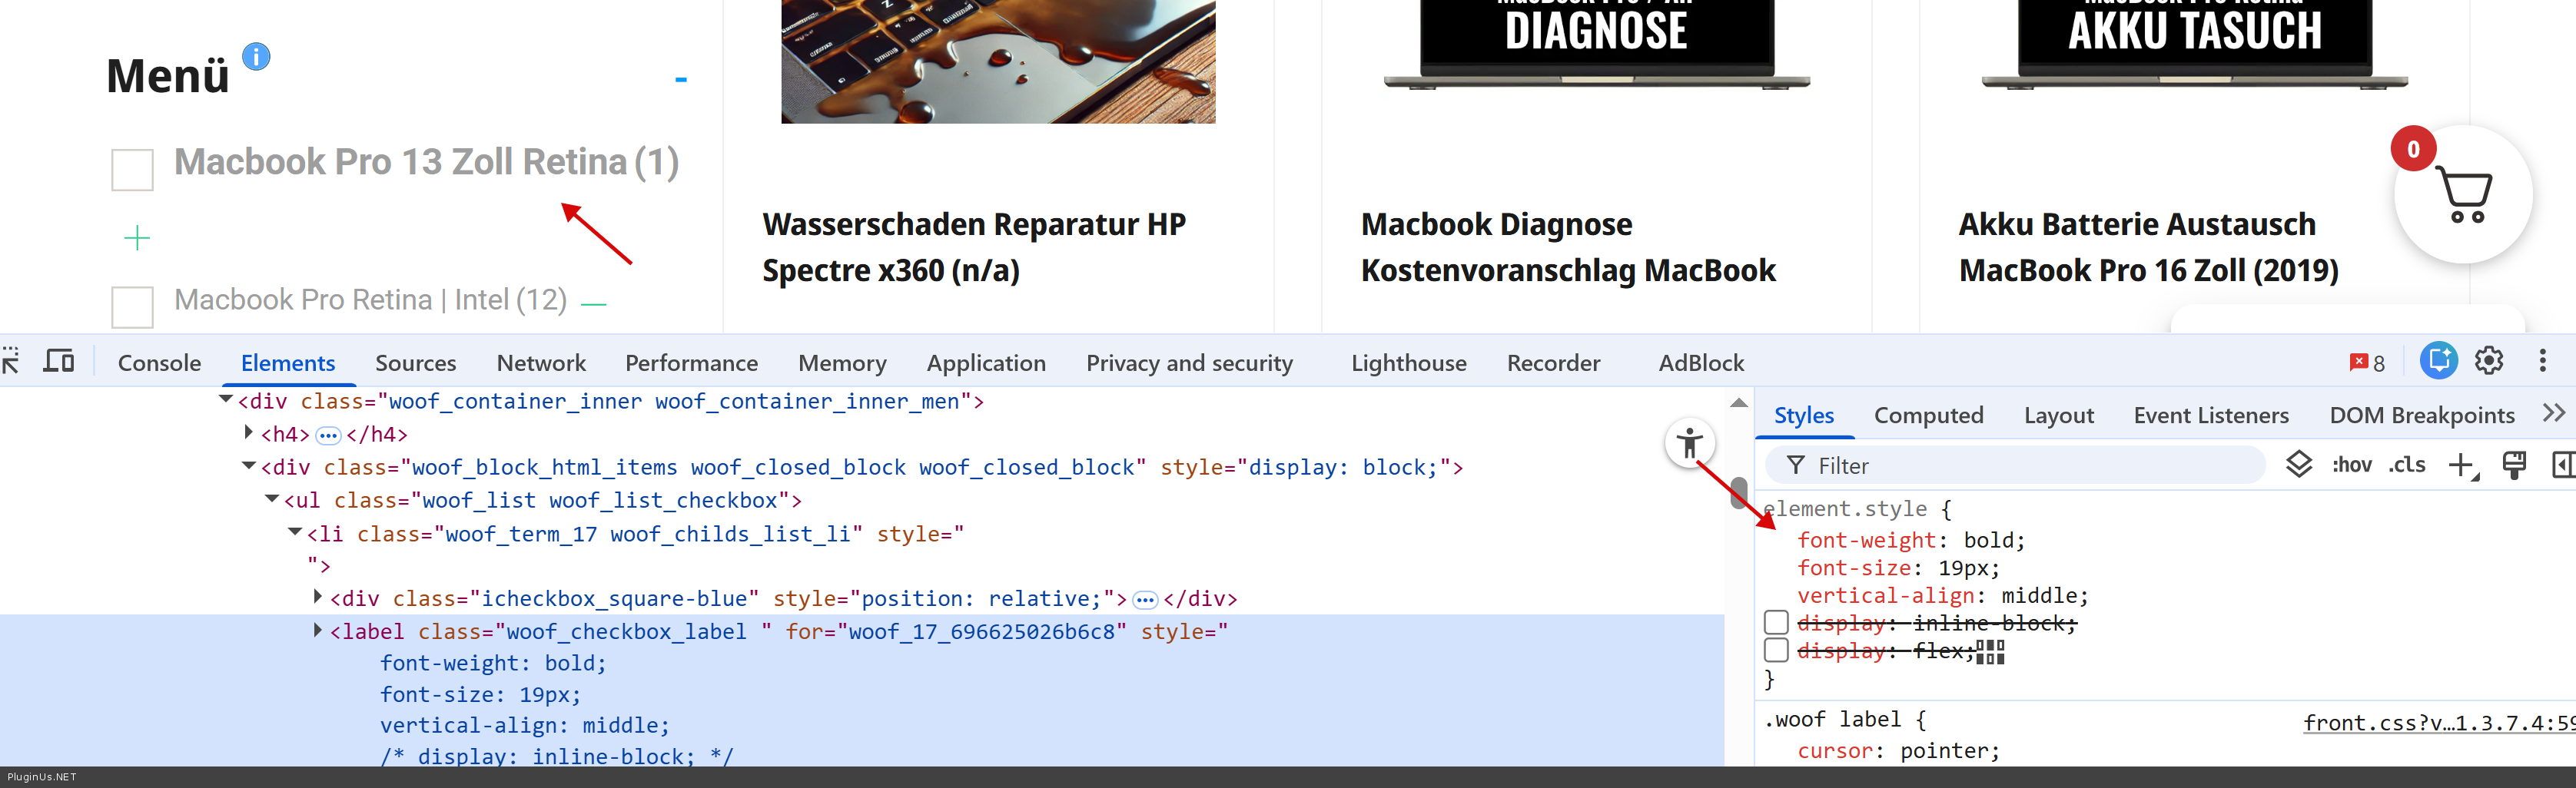The image size is (2576, 788).
Task: Select the Styles tab
Action: [1803, 415]
